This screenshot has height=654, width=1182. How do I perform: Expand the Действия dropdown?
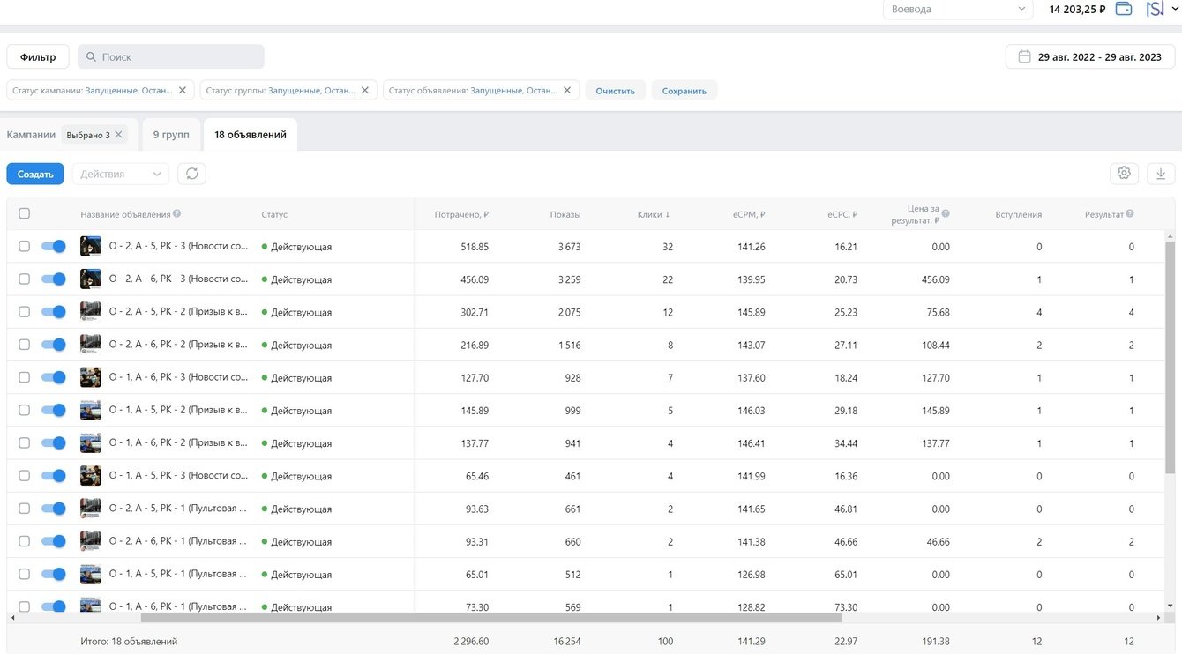click(120, 174)
